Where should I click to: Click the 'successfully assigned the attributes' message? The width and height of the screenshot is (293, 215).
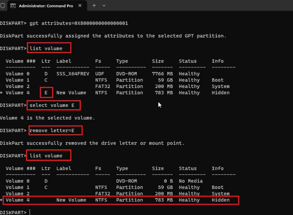click(113, 36)
